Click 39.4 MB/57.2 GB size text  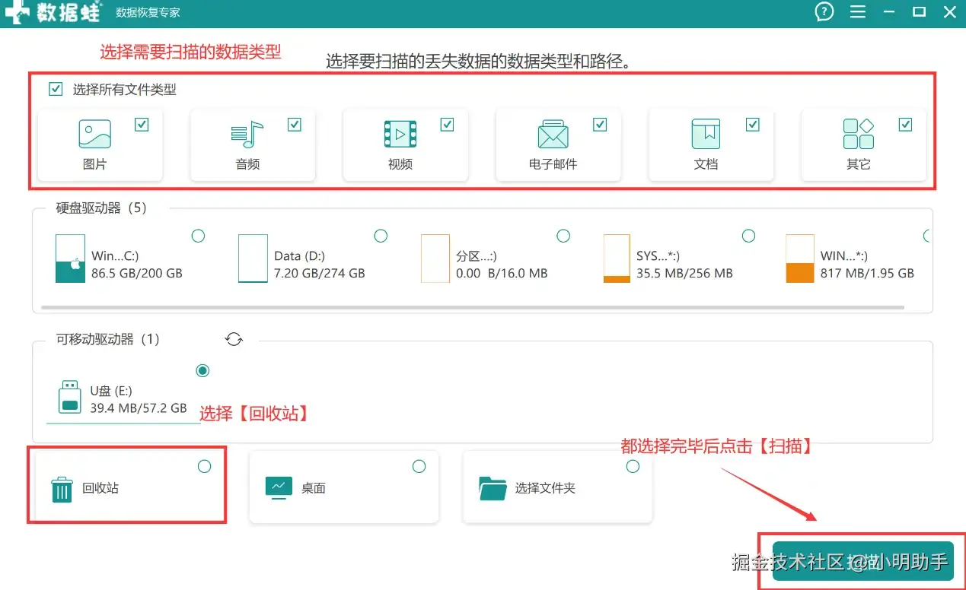pos(139,408)
